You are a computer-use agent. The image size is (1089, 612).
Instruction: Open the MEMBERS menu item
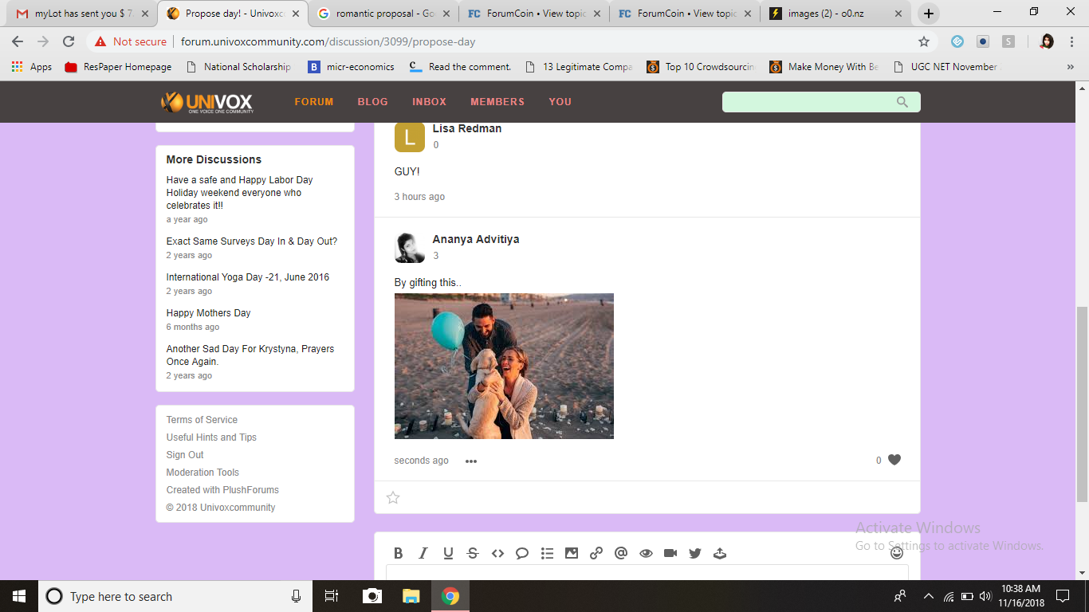pos(497,102)
